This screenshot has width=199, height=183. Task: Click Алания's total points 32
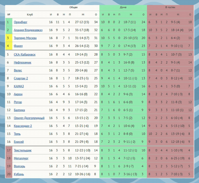coord(96,30)
